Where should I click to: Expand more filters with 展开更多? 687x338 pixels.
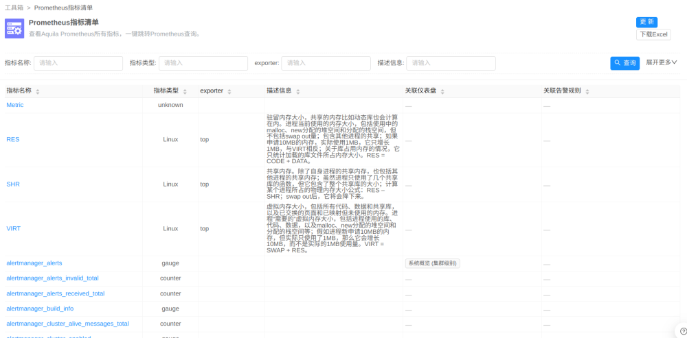[x=662, y=62]
